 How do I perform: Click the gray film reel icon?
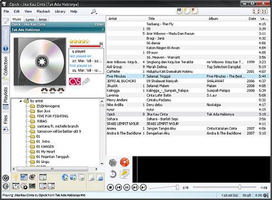[113, 163]
